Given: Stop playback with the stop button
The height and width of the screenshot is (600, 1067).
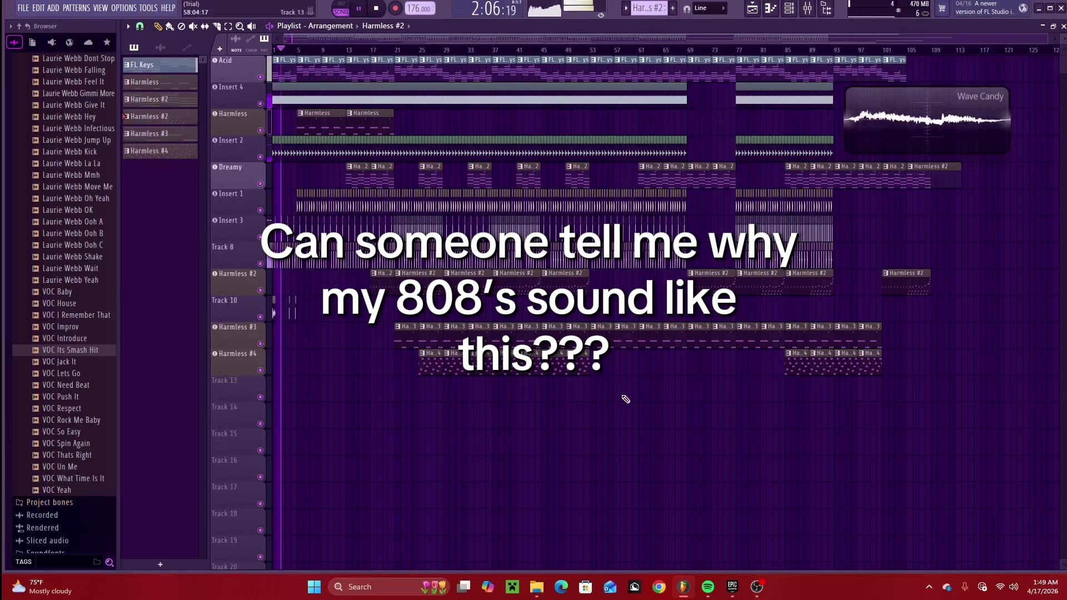Looking at the screenshot, I should coord(376,8).
